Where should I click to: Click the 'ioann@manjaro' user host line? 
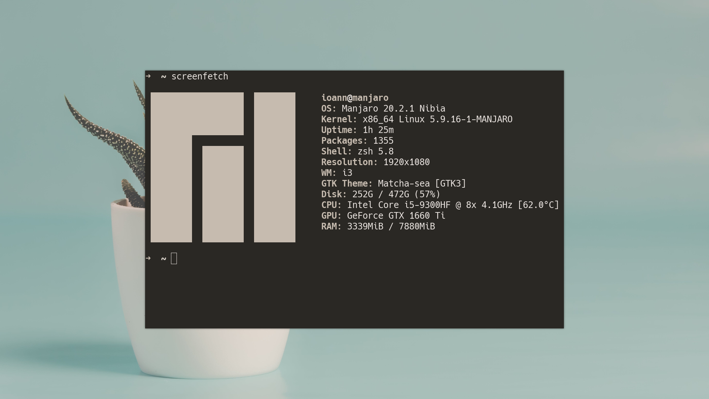[355, 98]
